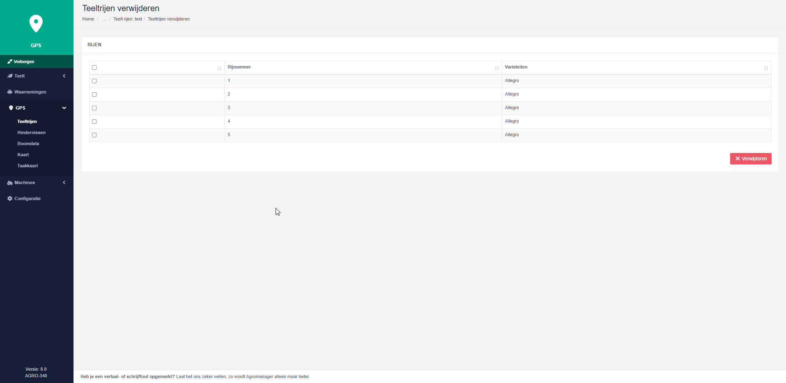Image resolution: width=786 pixels, height=383 pixels.
Task: Click the RIJEN panel heading
Action: point(94,45)
